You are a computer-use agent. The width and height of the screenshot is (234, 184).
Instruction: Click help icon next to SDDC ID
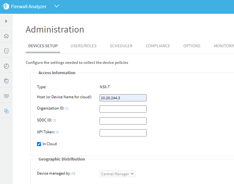(54, 120)
